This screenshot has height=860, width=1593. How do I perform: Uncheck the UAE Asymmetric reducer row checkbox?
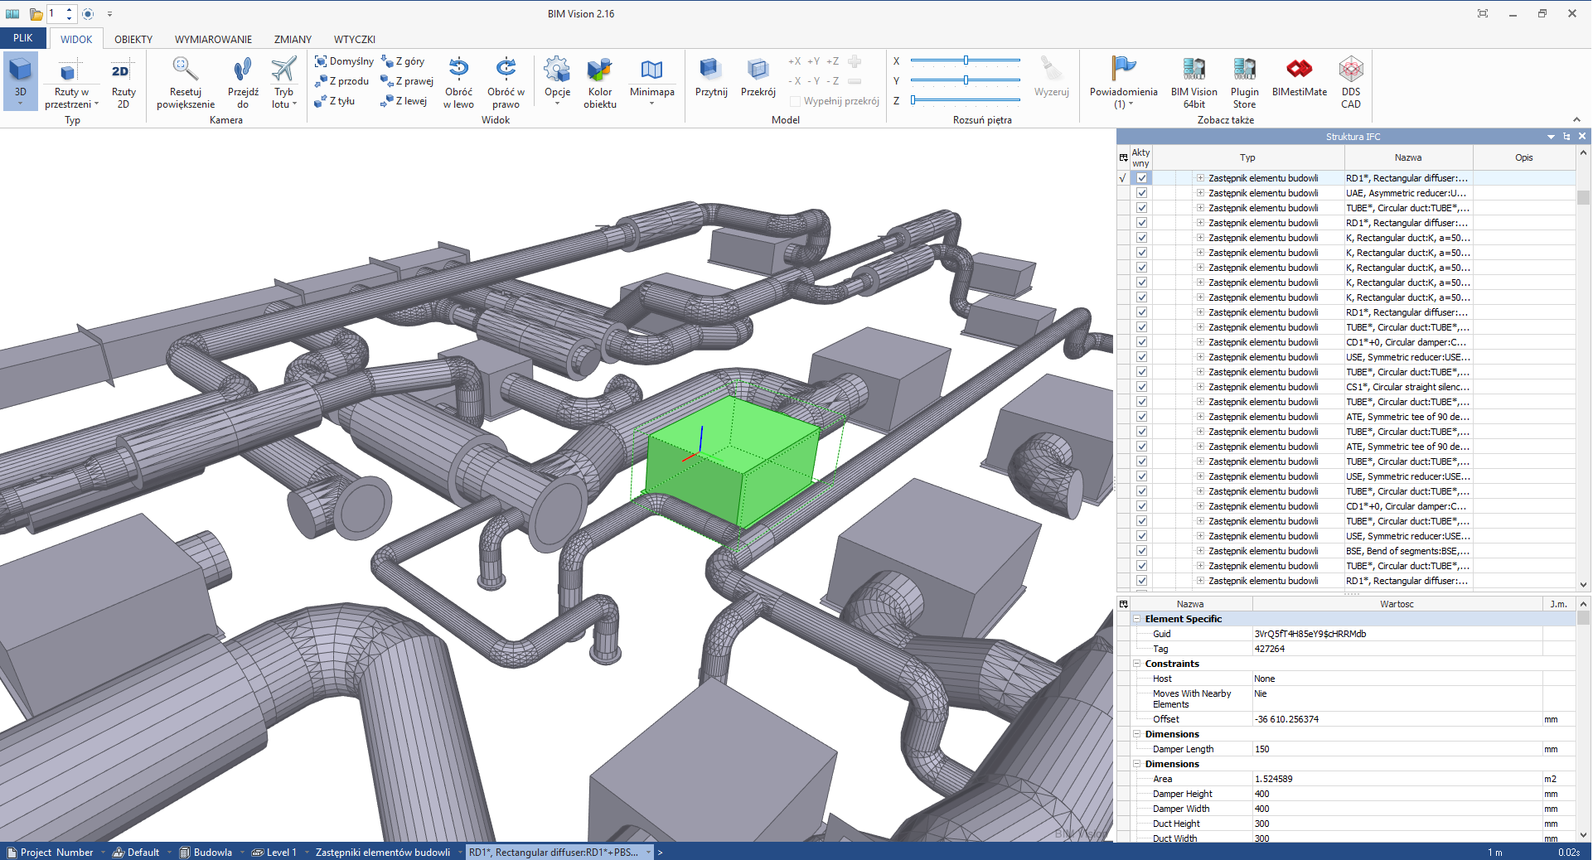(1141, 193)
